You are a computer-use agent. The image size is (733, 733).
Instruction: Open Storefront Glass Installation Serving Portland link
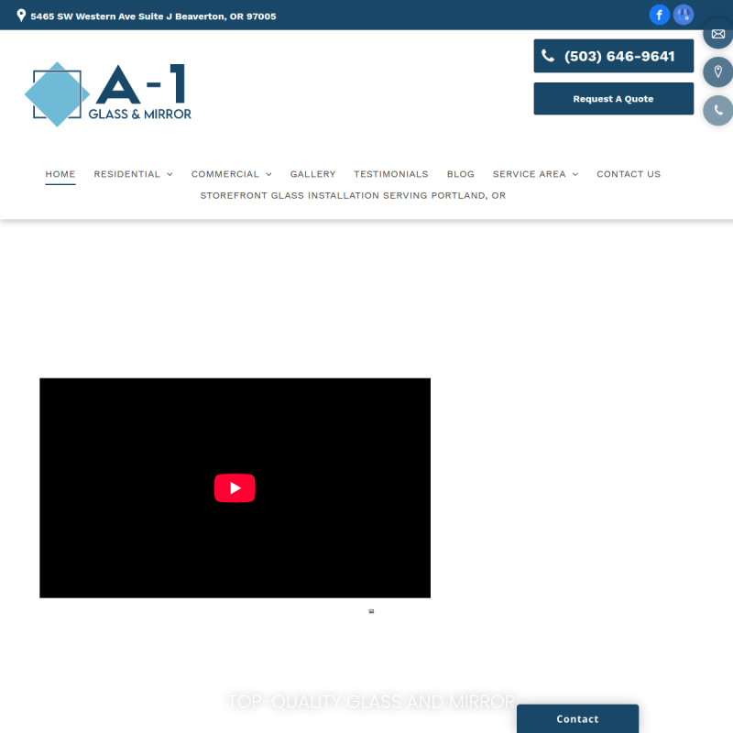click(x=353, y=195)
